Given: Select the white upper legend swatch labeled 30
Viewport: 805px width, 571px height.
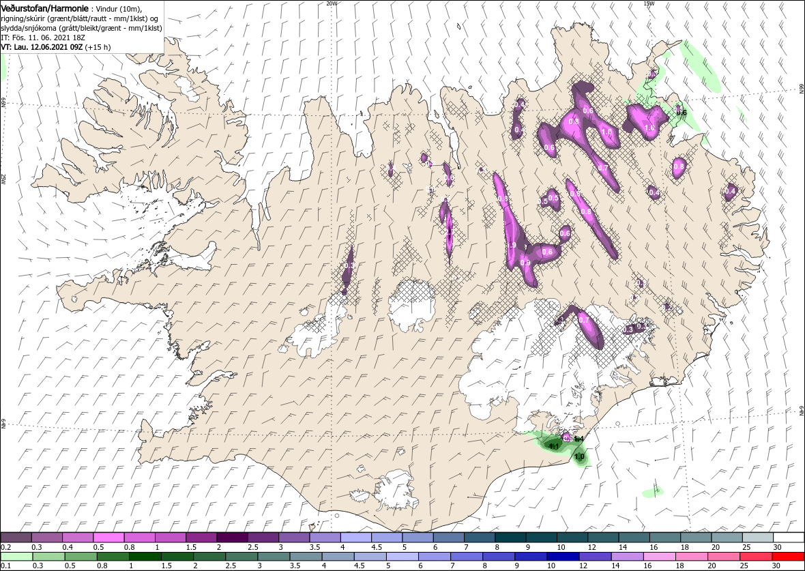Looking at the screenshot, I should point(789,537).
